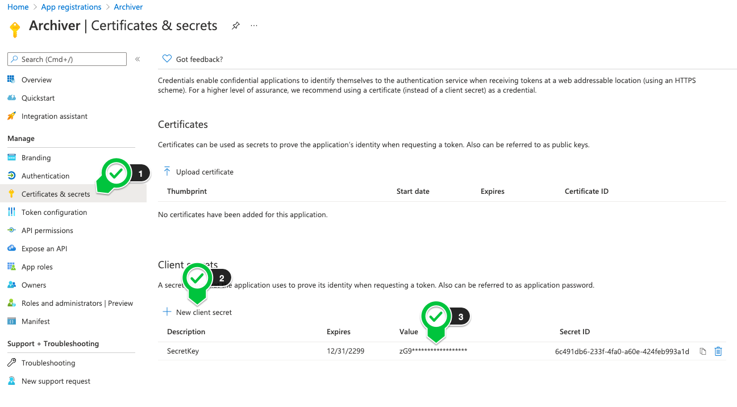The width and height of the screenshot is (737, 407).
Task: Open Expose an API
Action: pos(44,248)
